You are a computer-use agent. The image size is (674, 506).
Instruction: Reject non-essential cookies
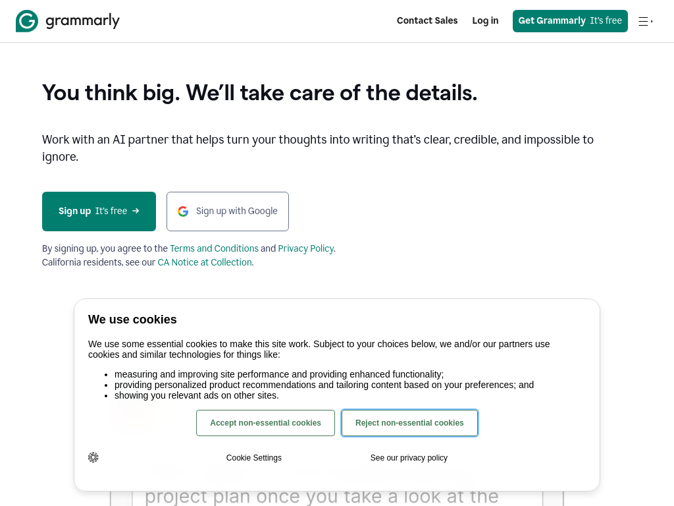[409, 423]
